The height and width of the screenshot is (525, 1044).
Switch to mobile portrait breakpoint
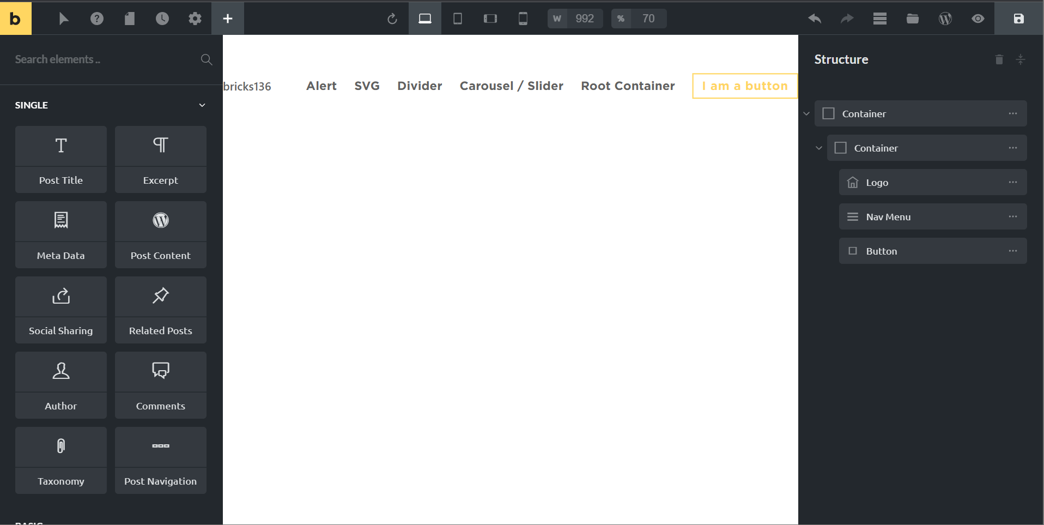(523, 19)
